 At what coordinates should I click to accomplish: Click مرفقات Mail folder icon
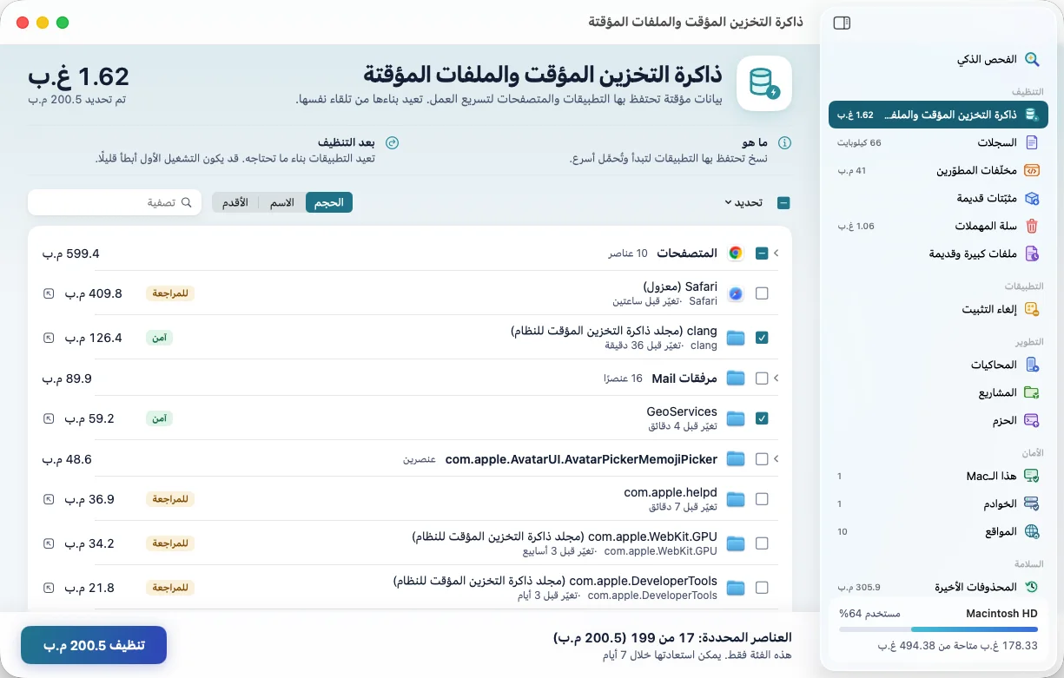point(736,378)
